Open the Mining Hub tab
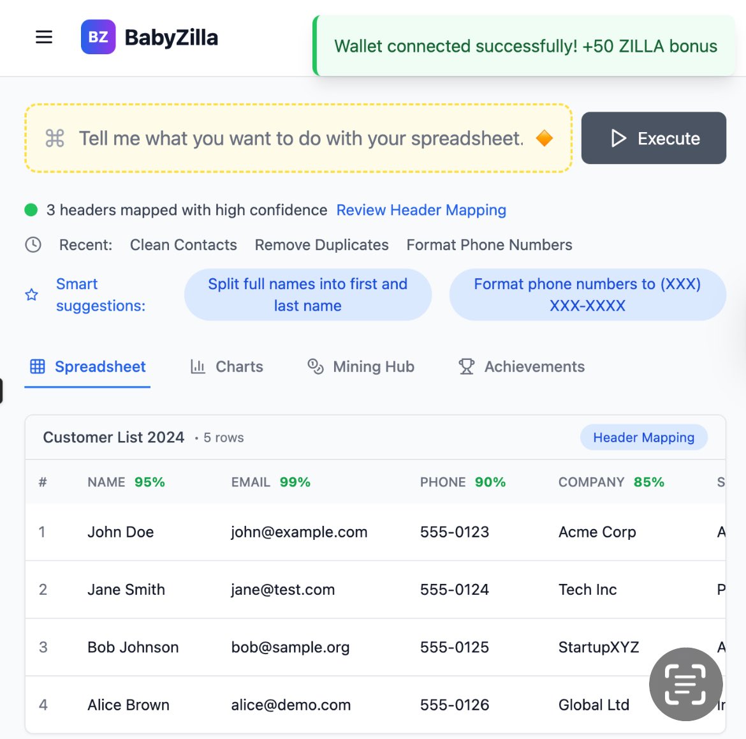 (x=361, y=367)
